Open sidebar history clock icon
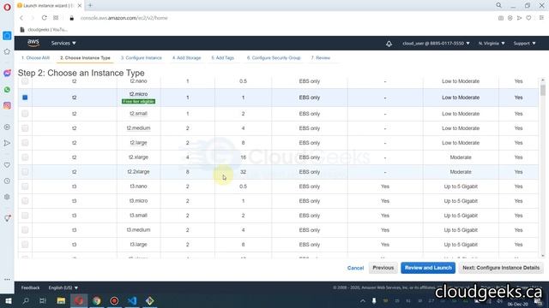This screenshot has width=549, height=308. [x=7, y=181]
